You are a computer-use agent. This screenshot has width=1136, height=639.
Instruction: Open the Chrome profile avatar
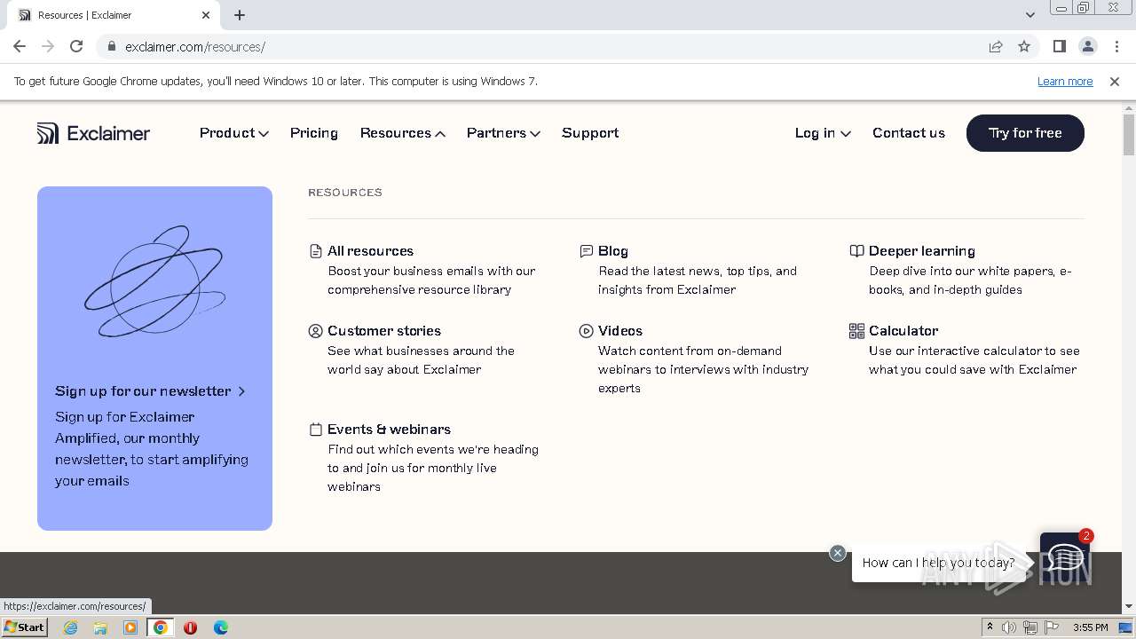tap(1087, 46)
